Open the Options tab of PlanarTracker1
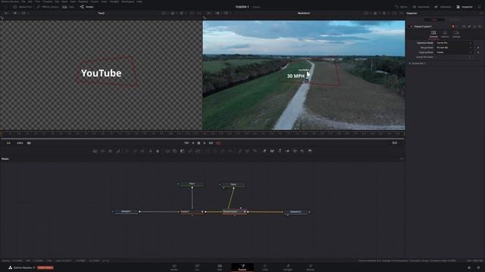Image resolution: width=485 pixels, height=272 pixels. click(x=445, y=34)
